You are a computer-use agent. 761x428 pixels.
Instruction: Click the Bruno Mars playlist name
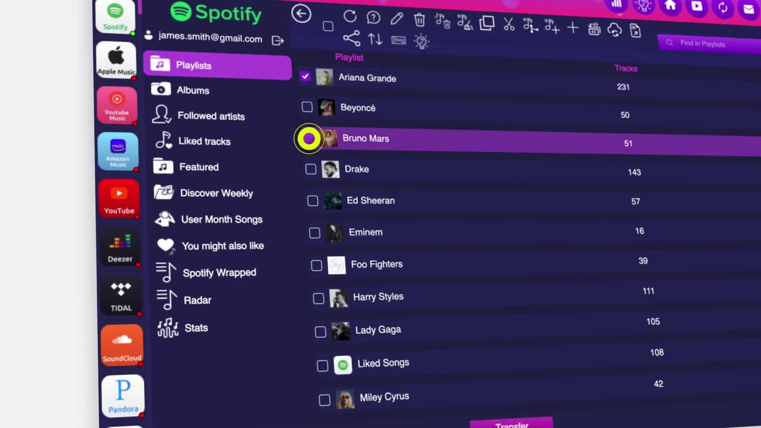tap(366, 139)
